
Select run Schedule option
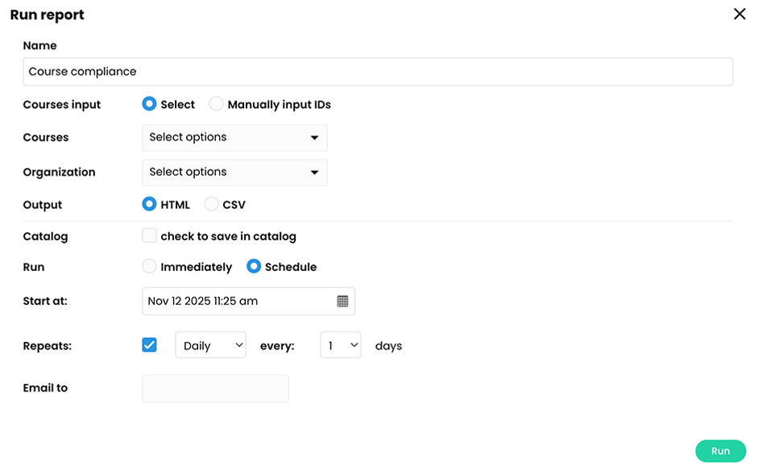[254, 266]
